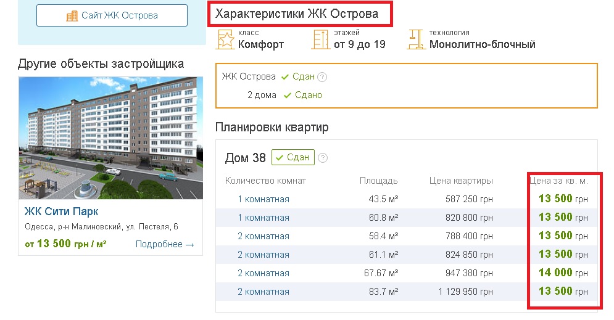Open 1 комнатная 60.8 м² layout
614x320 pixels.
coord(263,218)
